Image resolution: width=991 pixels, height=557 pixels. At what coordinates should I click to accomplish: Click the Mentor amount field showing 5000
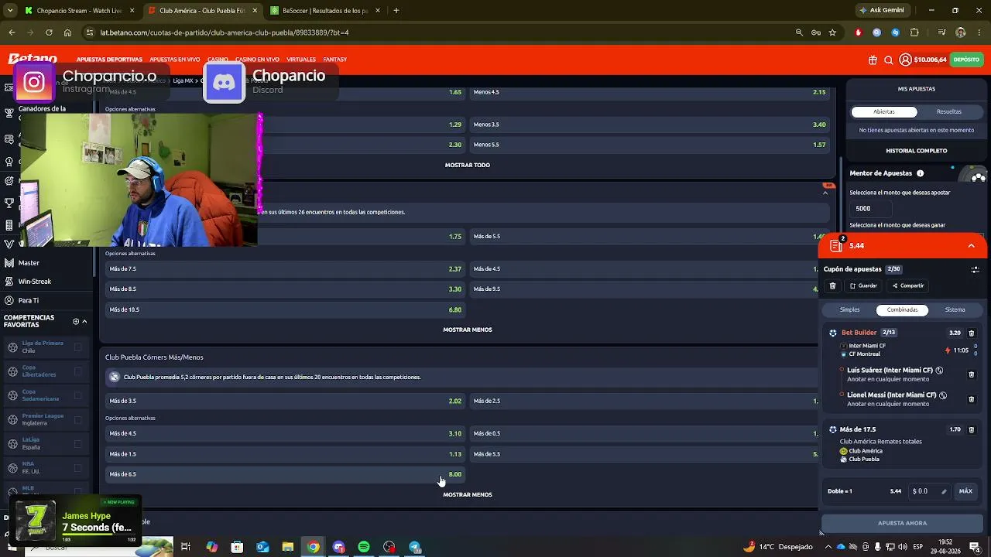[872, 208]
